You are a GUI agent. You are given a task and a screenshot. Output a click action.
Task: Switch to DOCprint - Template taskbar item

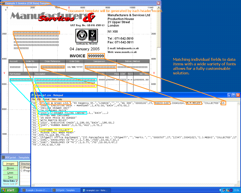(x=65, y=190)
